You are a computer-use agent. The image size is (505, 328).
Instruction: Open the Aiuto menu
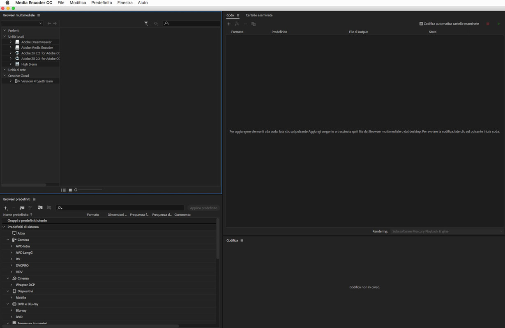[x=143, y=2]
